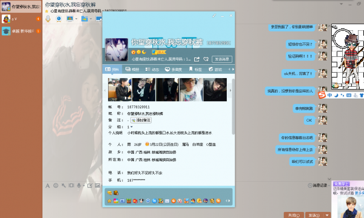Start a video call with the webcam icon
Screen dimensions: 364x218
point(59,19)
